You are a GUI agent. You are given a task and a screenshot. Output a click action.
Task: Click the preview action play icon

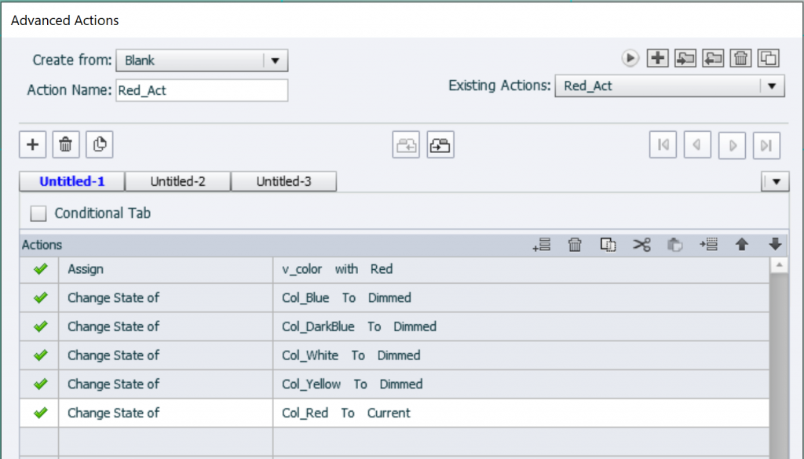630,58
